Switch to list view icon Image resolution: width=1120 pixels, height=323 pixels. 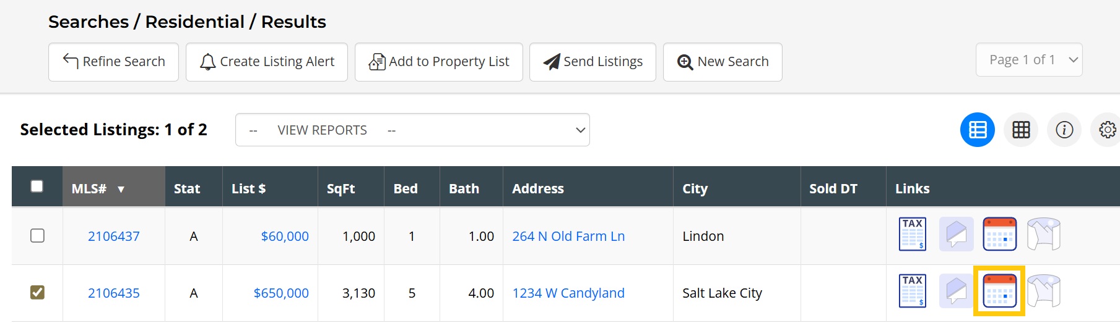(977, 130)
